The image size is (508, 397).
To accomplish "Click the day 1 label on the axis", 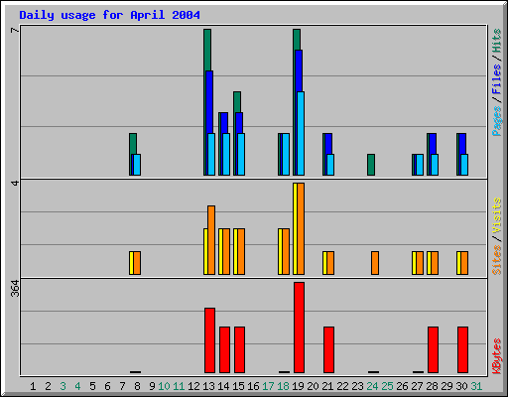I will click(33, 386).
